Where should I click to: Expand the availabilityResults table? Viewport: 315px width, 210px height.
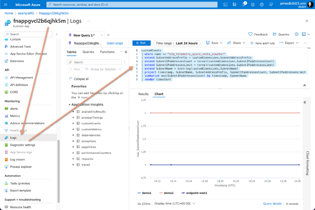pos(73,112)
